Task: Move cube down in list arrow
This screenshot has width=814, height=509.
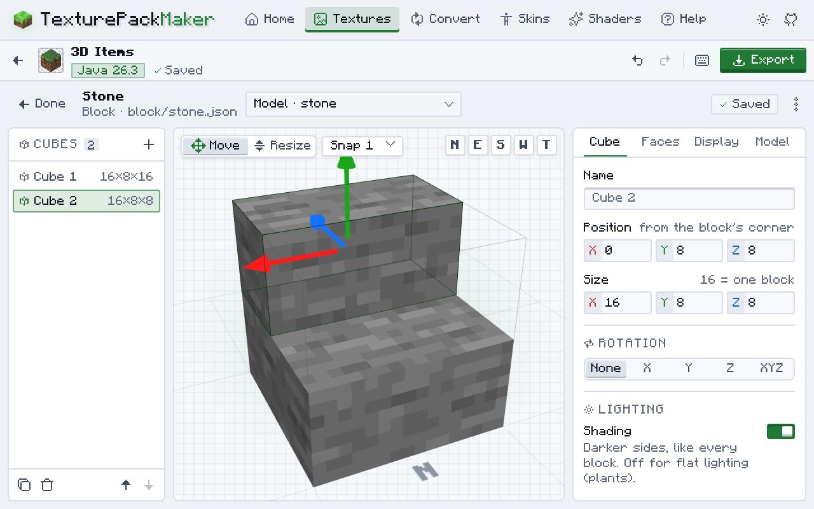Action: [x=149, y=485]
